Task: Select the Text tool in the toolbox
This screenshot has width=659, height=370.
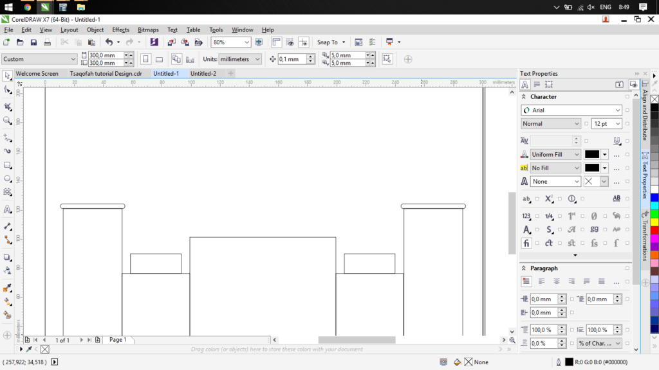Action: tap(8, 209)
